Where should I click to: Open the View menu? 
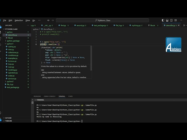click(27, 20)
